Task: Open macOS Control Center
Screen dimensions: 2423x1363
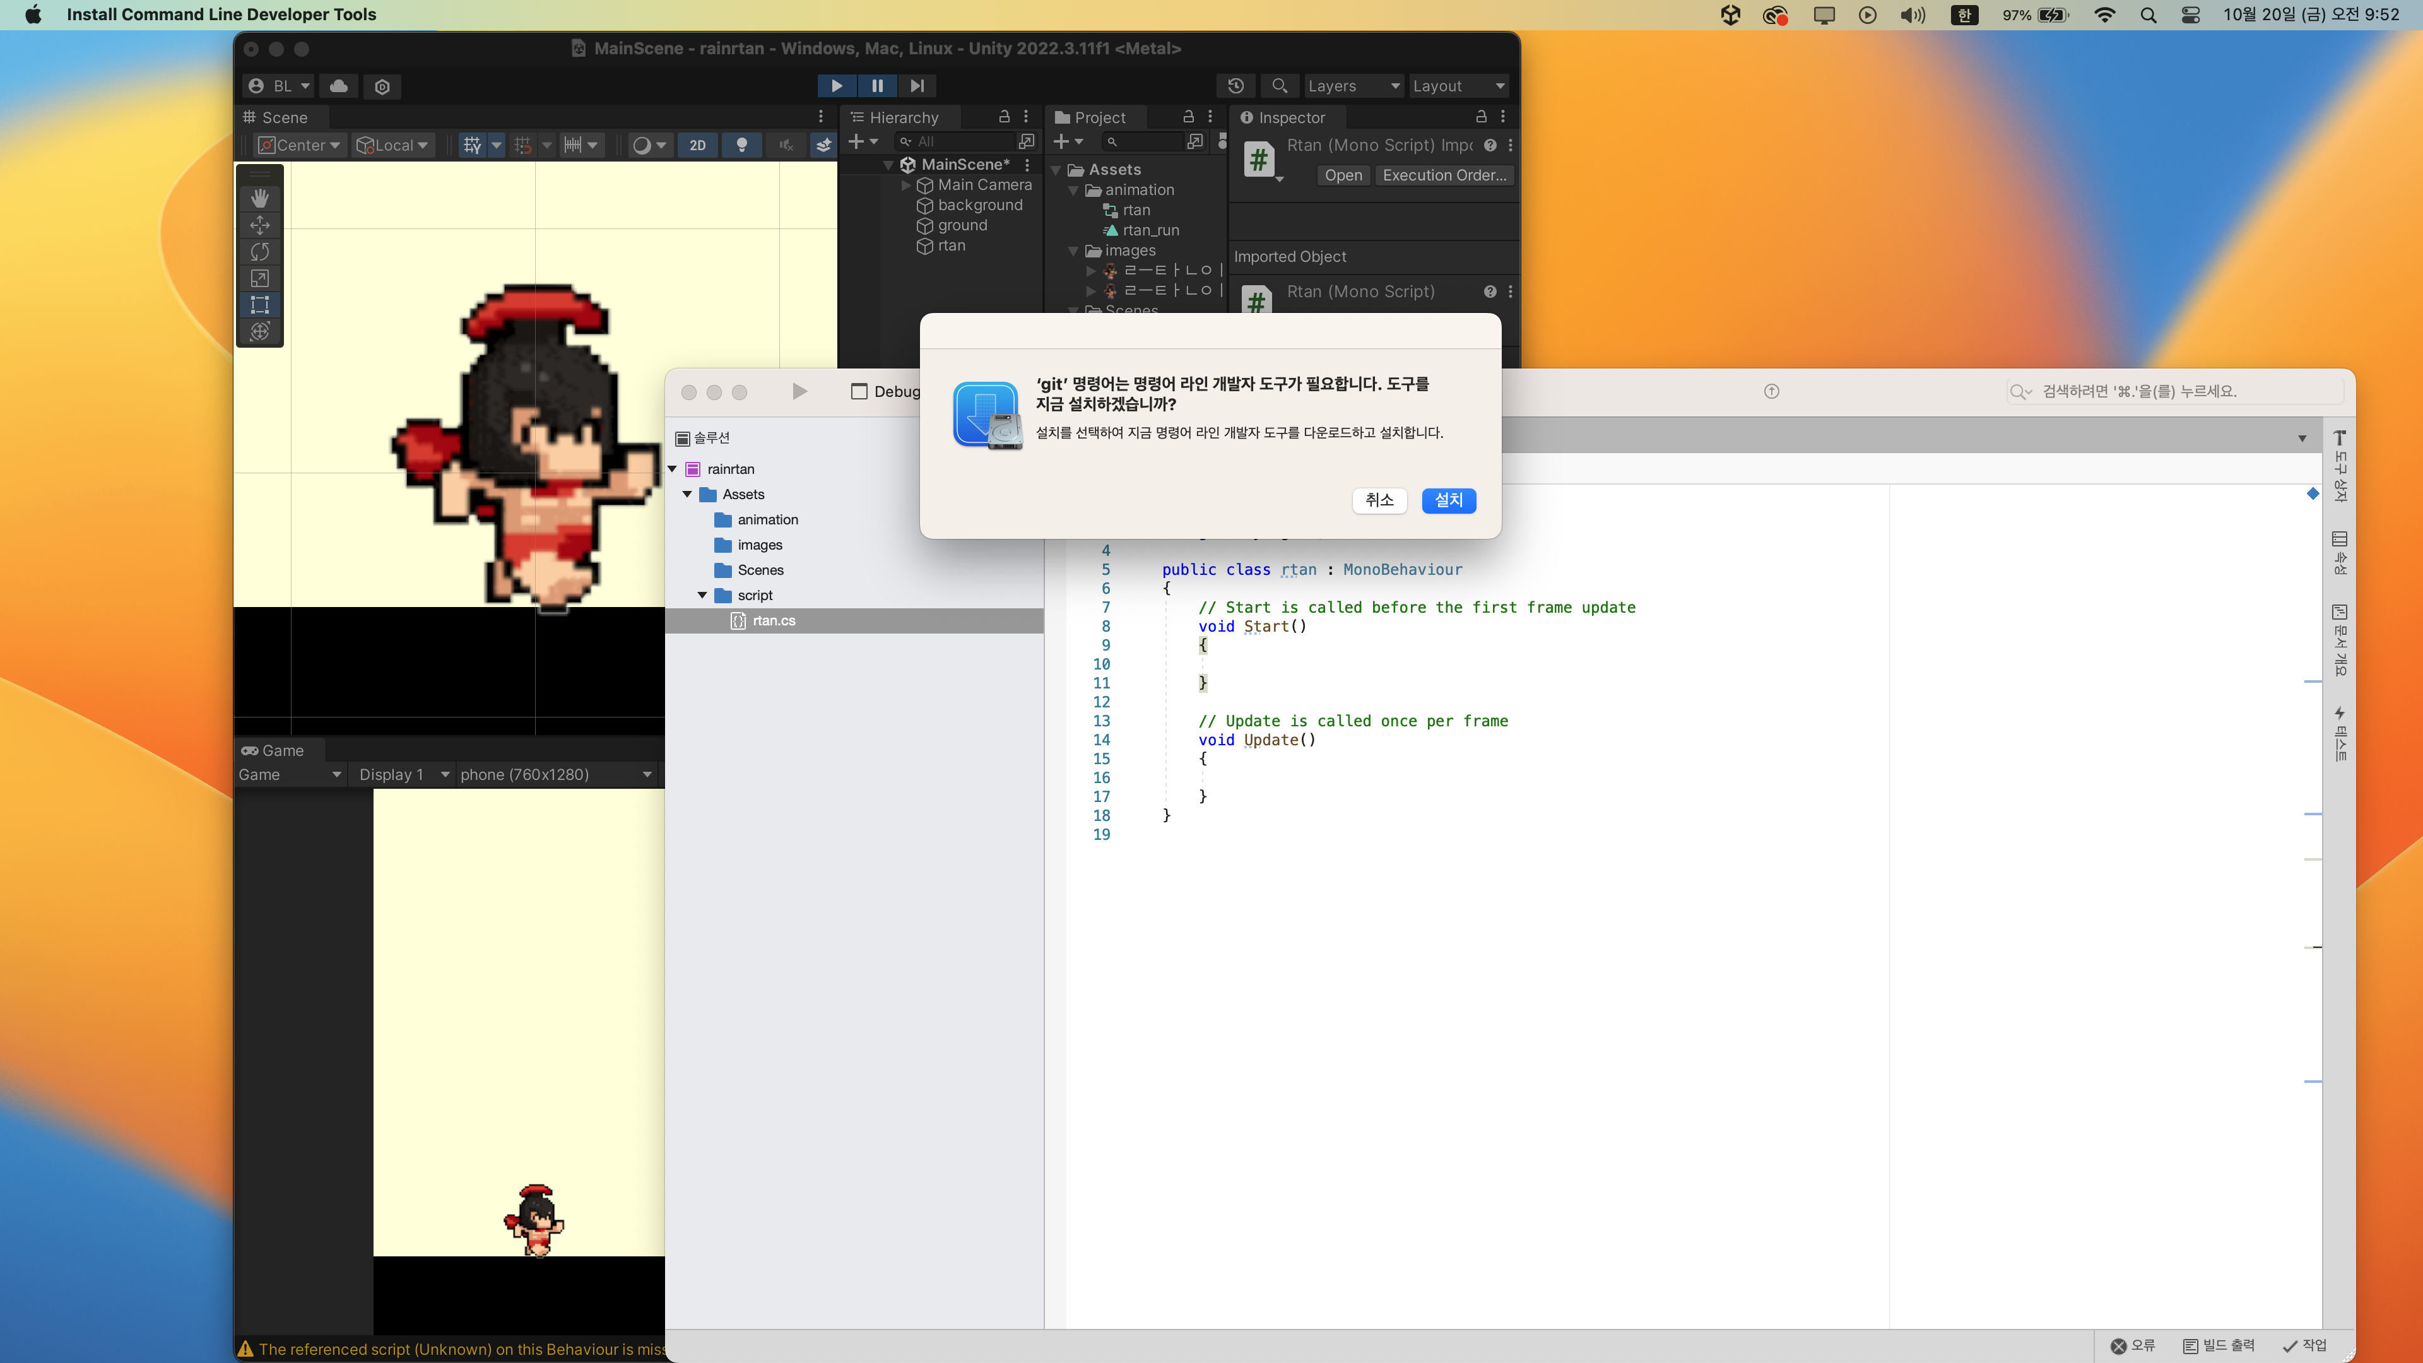Action: (2191, 15)
